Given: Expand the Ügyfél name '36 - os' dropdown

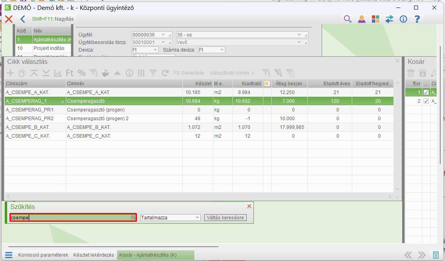Looking at the screenshot, I should tap(299, 35).
